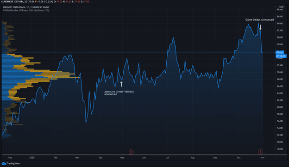Image resolution: width=289 pixels, height=167 pixels.
Task: Click the 82.00 price scale label
Action: [280, 31]
